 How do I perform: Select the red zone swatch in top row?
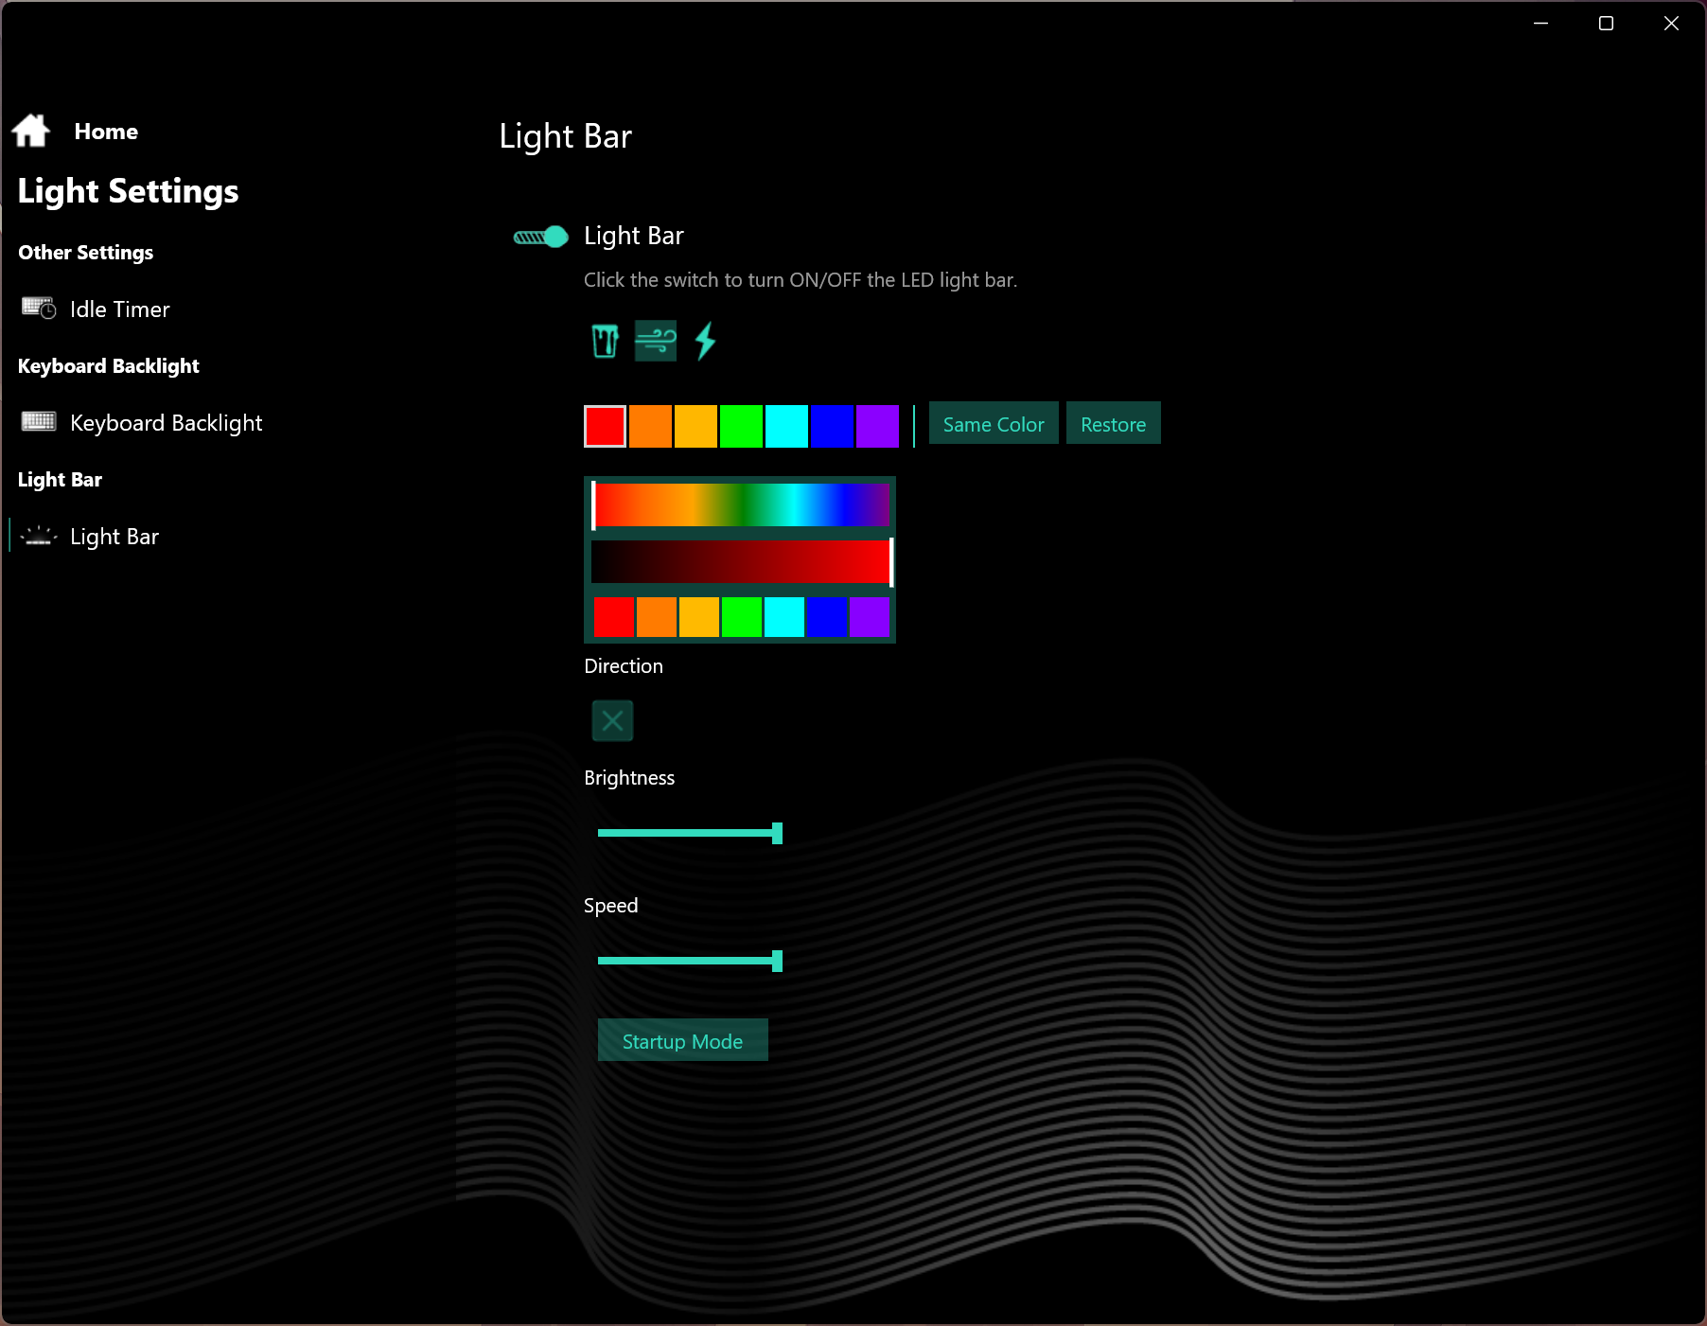(605, 426)
